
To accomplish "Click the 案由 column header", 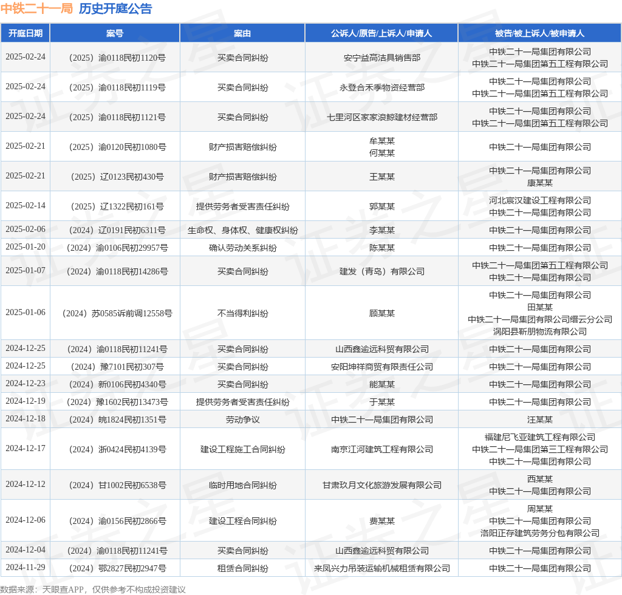I will pos(242,33).
